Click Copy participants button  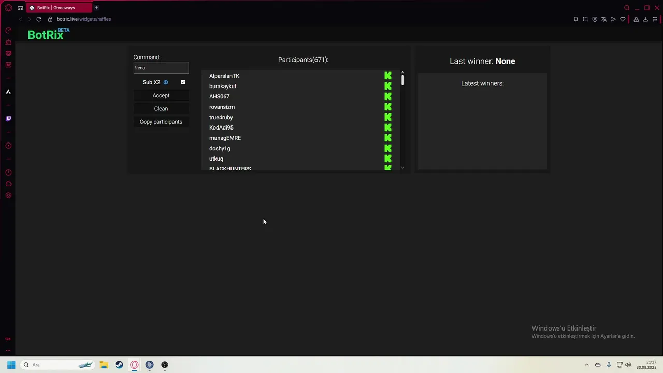click(x=161, y=122)
